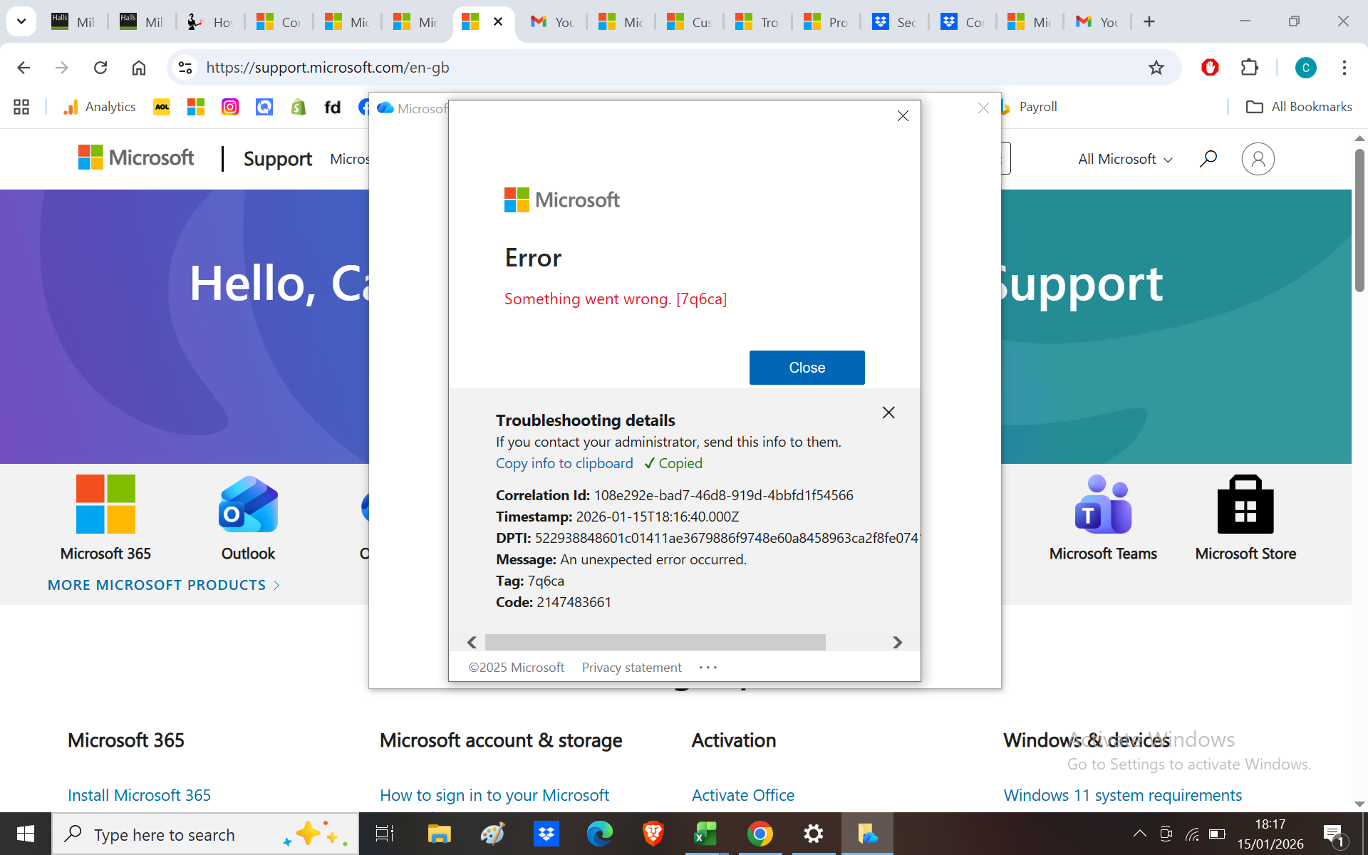This screenshot has width=1368, height=855.
Task: Show hidden system tray icons chevron
Action: [x=1139, y=834]
